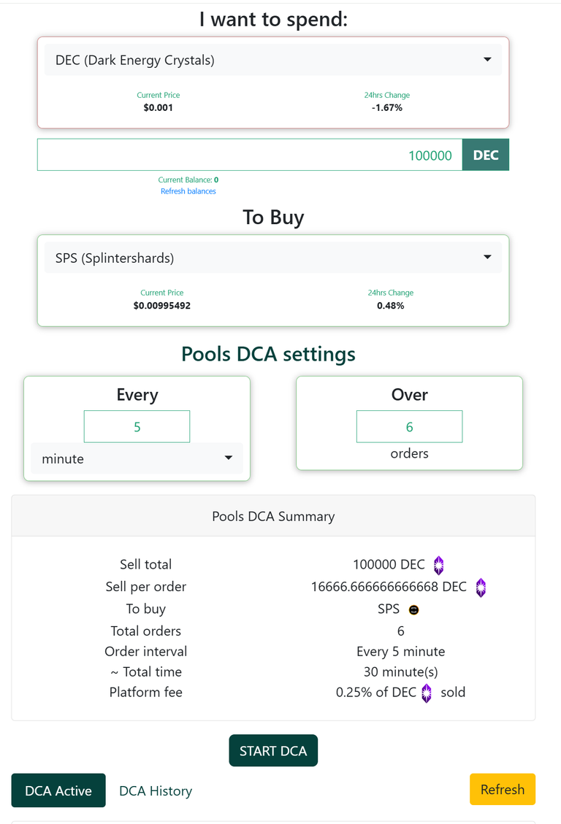Focus the 100000 spend amount field

click(250, 155)
